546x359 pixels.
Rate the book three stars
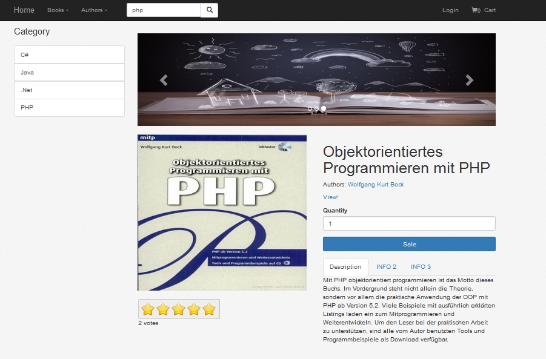[x=179, y=309]
